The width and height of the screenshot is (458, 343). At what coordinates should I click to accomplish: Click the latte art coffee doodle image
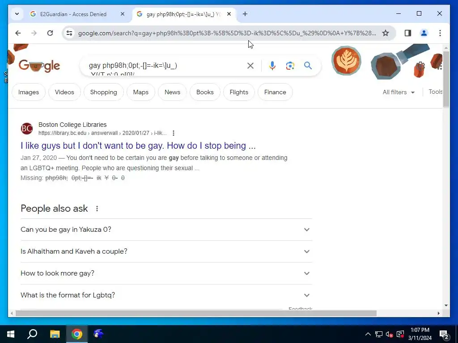pos(346,61)
